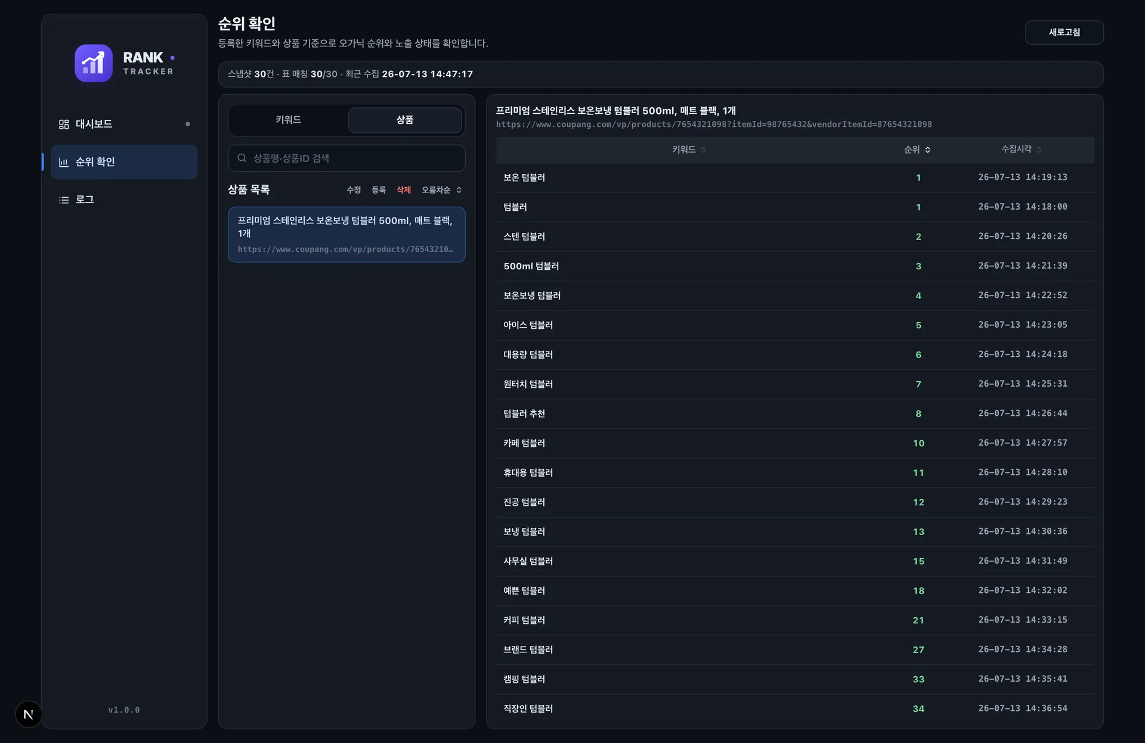Image resolution: width=1145 pixels, height=743 pixels.
Task: Select the 예쁜 텀블러 keyword row
Action: pos(795,590)
